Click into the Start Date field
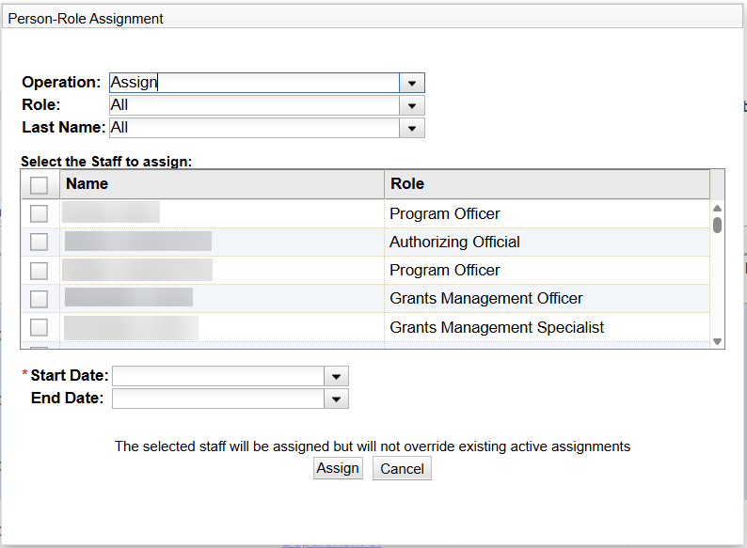 [x=217, y=376]
